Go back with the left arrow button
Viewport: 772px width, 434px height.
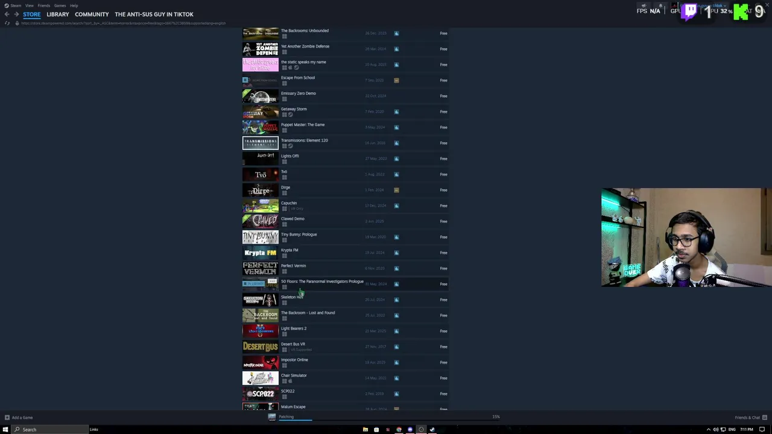tap(7, 14)
